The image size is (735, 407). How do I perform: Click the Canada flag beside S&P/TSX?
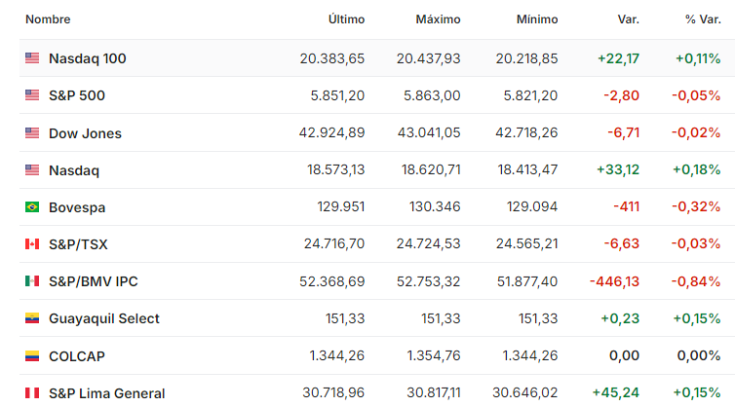tap(32, 244)
